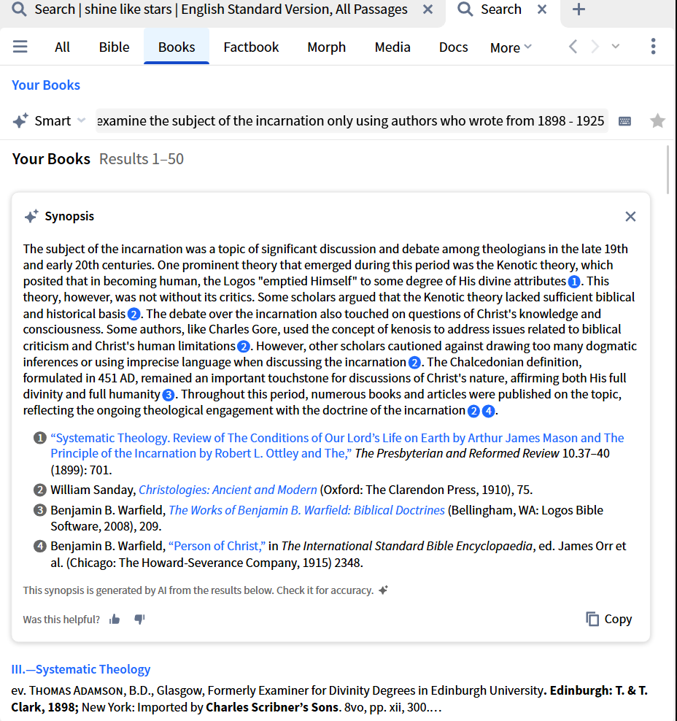
Task: Mark synopsis helpful with thumbs up
Action: [115, 620]
